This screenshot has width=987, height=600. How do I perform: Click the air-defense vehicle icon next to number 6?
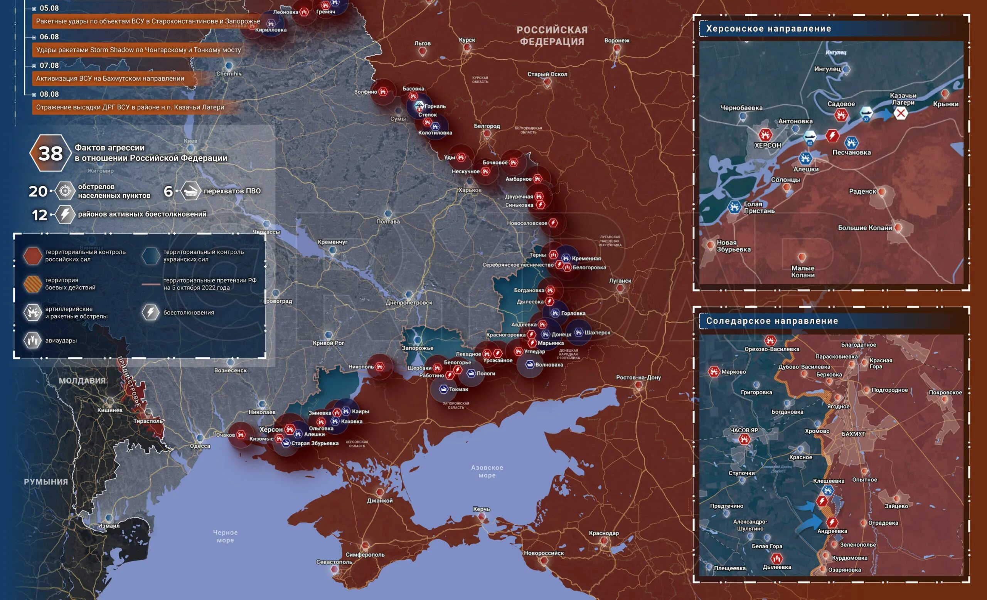point(191,191)
